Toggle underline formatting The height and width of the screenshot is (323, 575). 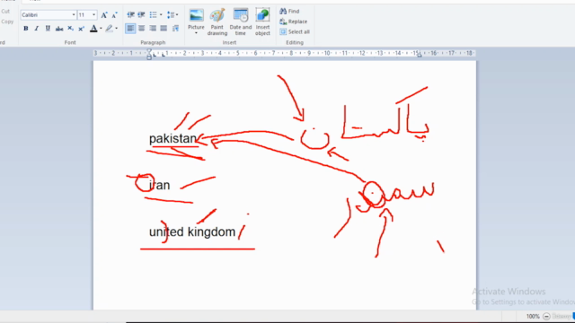point(48,29)
